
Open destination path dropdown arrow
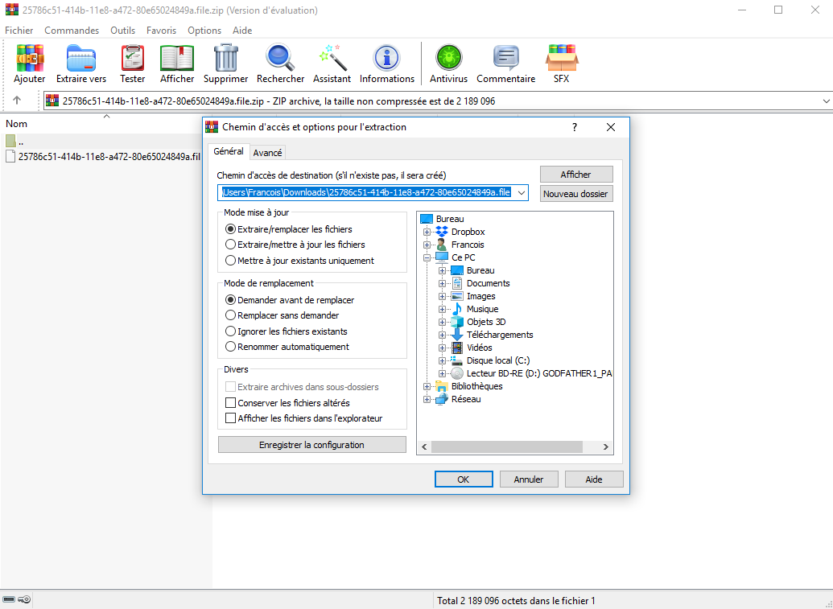pyautogui.click(x=522, y=193)
